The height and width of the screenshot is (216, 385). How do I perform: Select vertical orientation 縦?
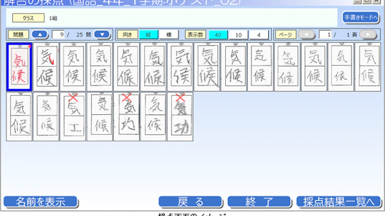149,35
